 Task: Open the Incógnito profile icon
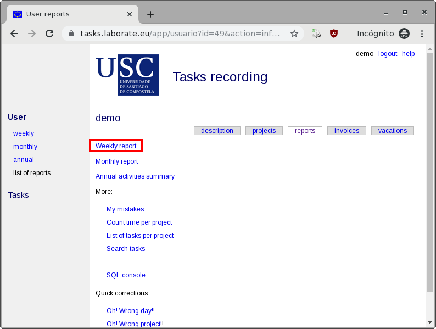coord(404,34)
